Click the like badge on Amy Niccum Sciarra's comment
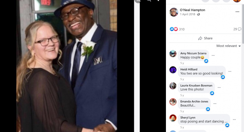This screenshot has width=244, height=132. click(x=206, y=61)
